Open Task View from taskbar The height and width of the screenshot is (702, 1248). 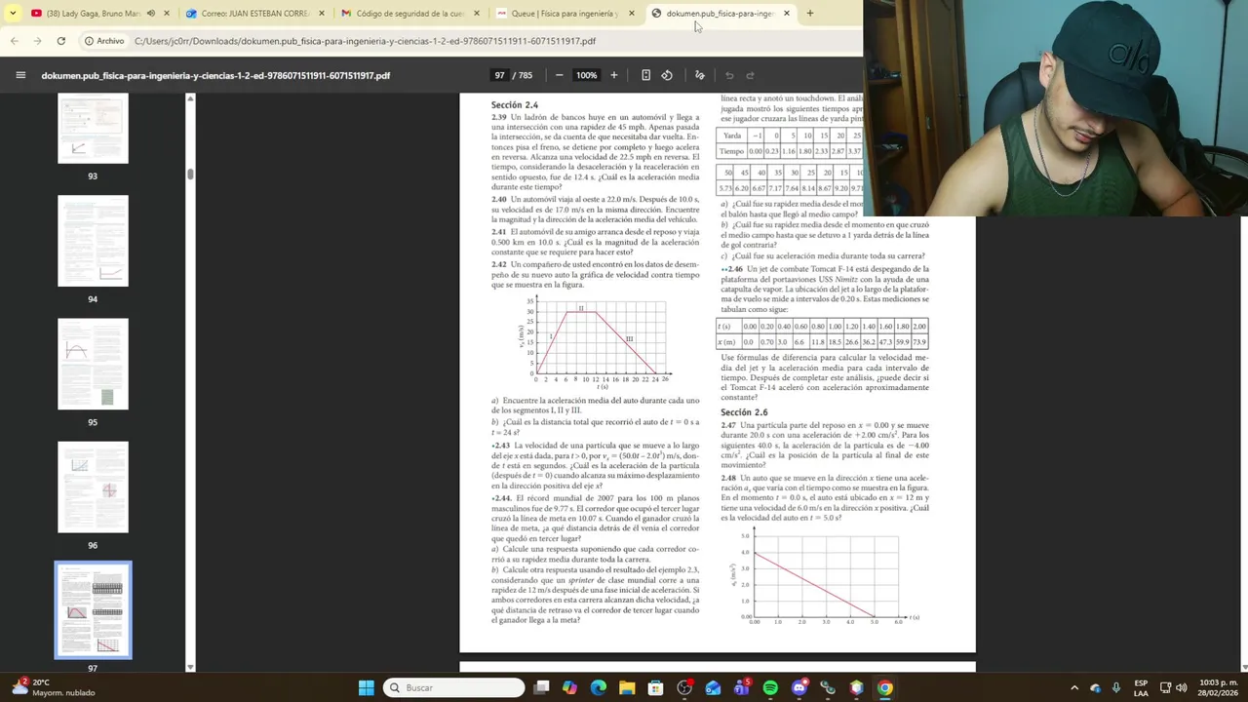coord(541,687)
